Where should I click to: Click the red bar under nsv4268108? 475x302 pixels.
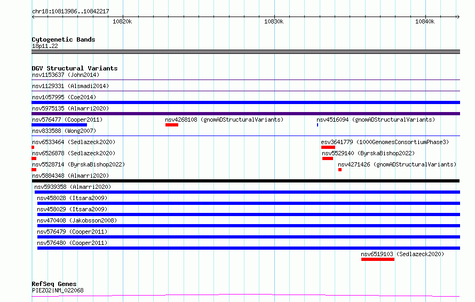(172, 125)
